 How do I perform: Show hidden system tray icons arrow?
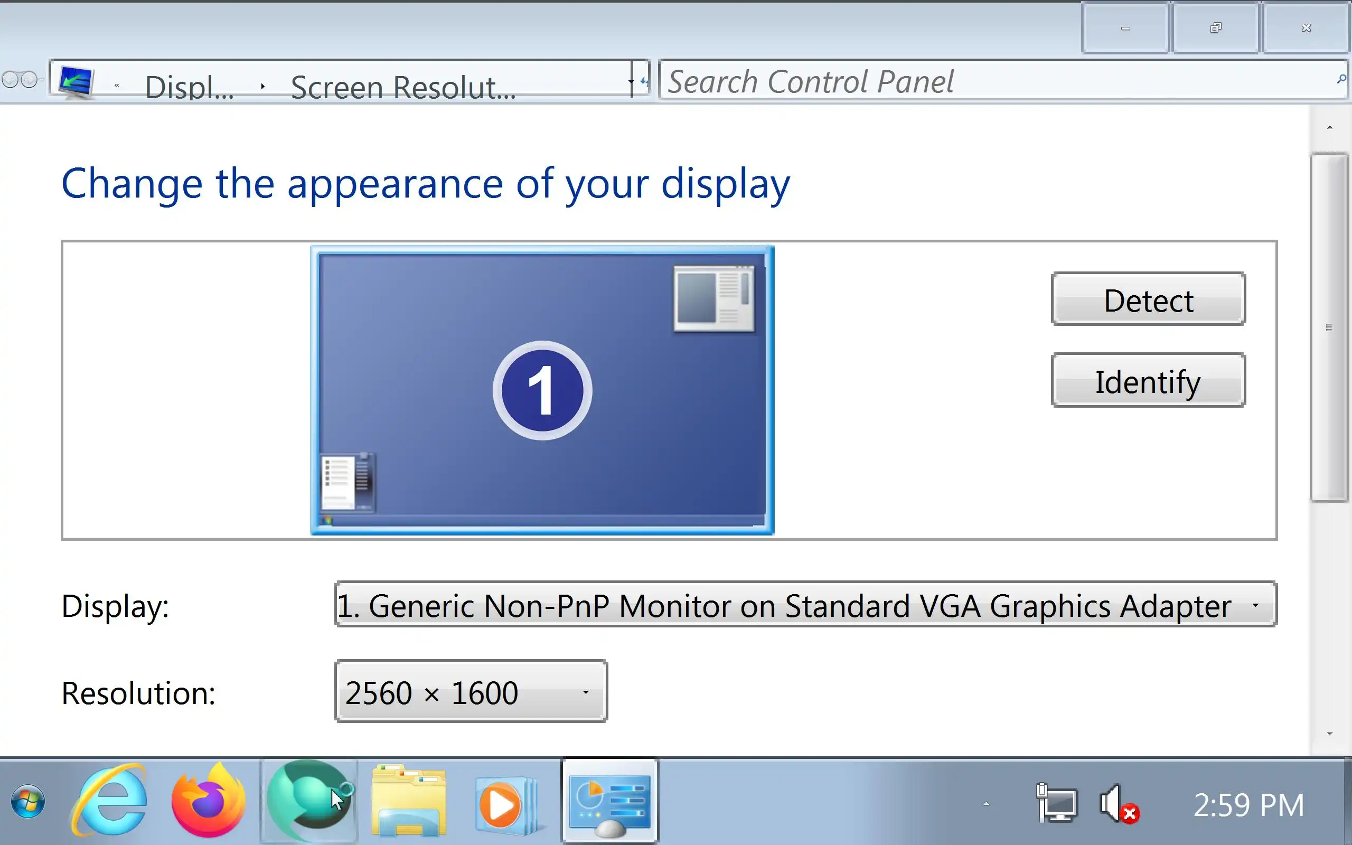pyautogui.click(x=986, y=804)
